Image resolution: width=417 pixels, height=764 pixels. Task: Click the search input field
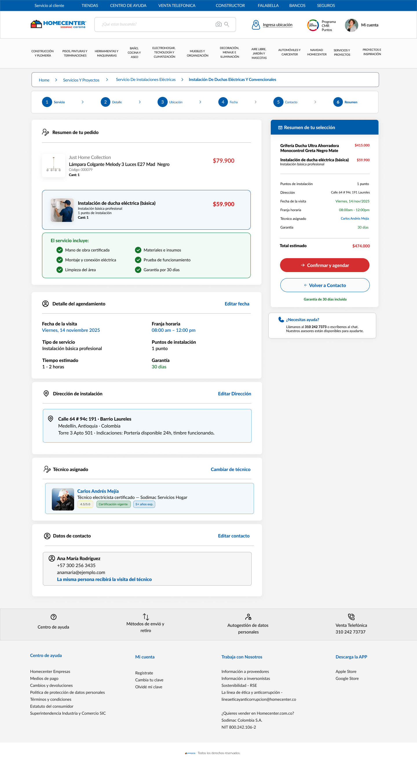tap(165, 24)
